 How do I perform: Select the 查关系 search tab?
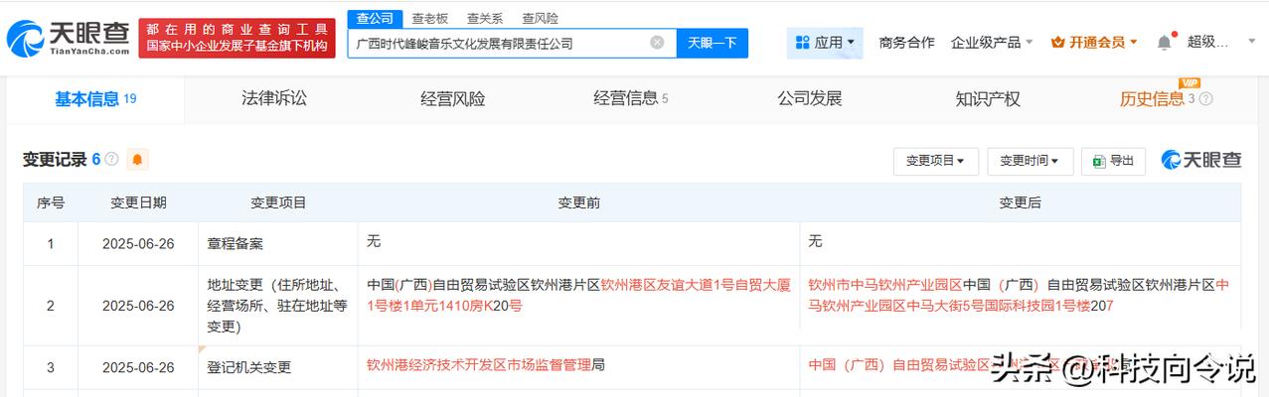tap(485, 18)
